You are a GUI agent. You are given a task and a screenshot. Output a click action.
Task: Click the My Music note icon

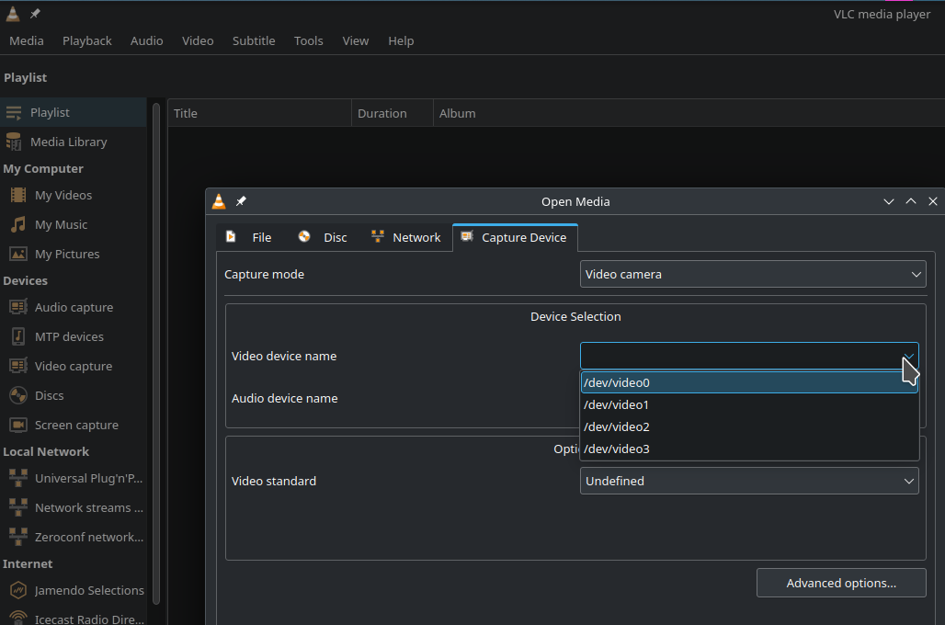(x=18, y=224)
